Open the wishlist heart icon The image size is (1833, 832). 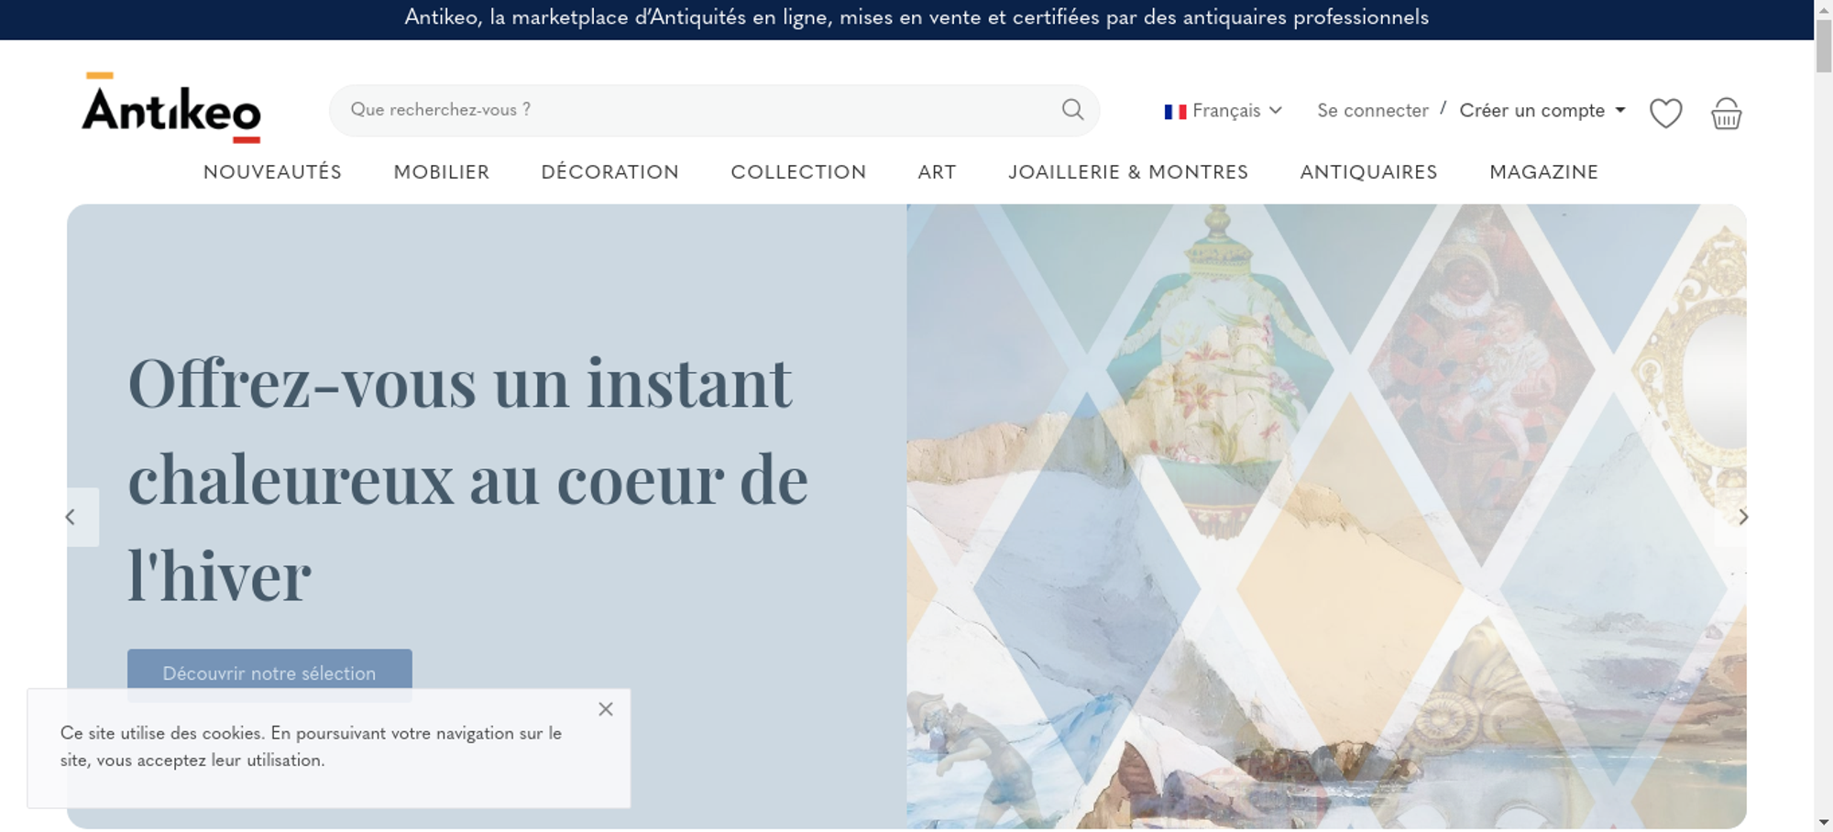1665,114
